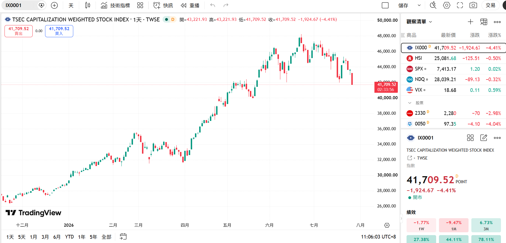Enter fullscreen chart mode
The image size is (506, 243).
tap(460, 5)
